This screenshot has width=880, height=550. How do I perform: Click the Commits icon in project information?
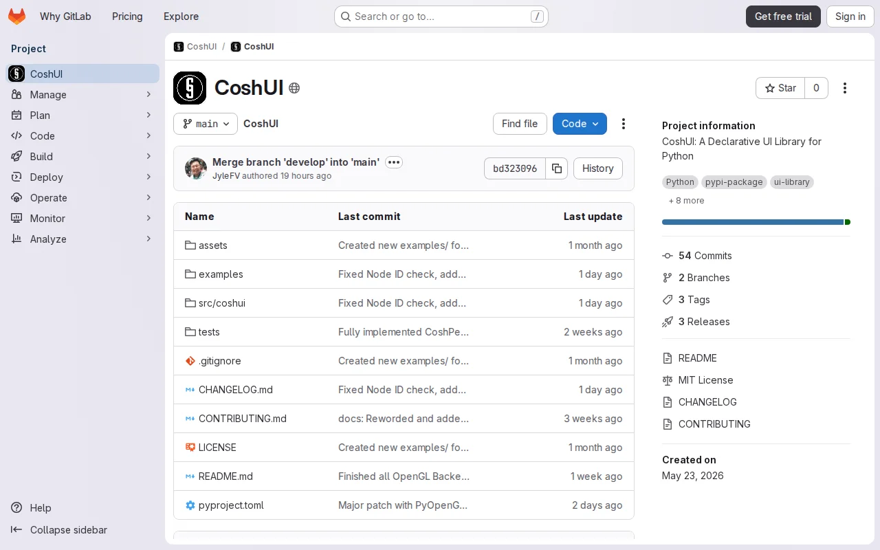pos(668,256)
